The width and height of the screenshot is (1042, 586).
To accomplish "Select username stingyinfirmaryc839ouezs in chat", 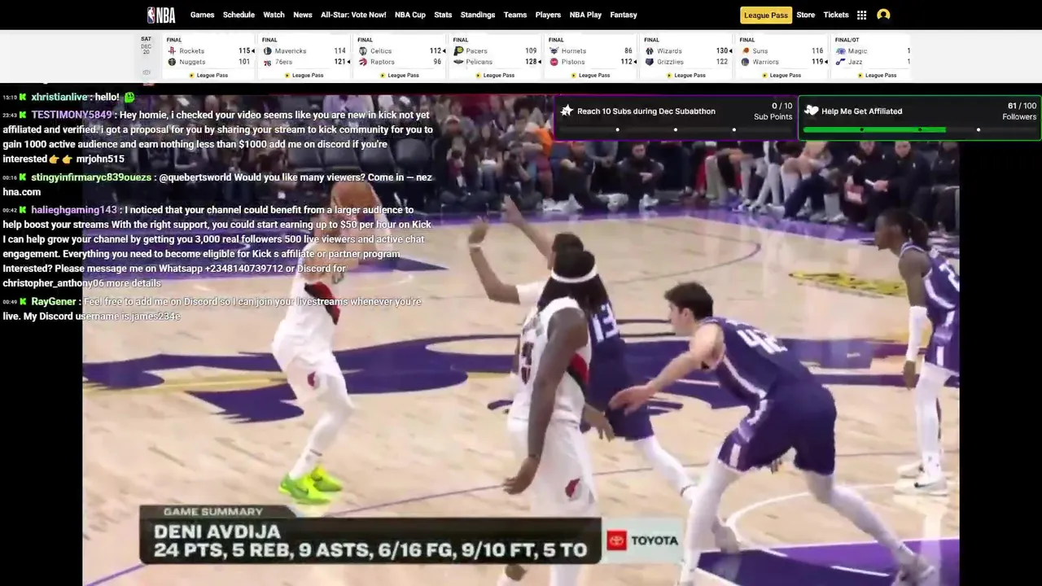I will pos(91,177).
